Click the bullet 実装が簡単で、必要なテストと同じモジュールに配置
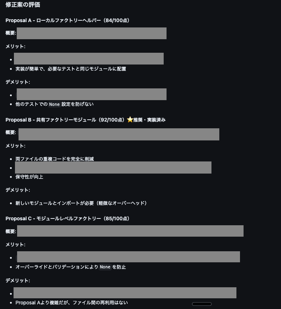The image size is (281, 309). point(71,69)
